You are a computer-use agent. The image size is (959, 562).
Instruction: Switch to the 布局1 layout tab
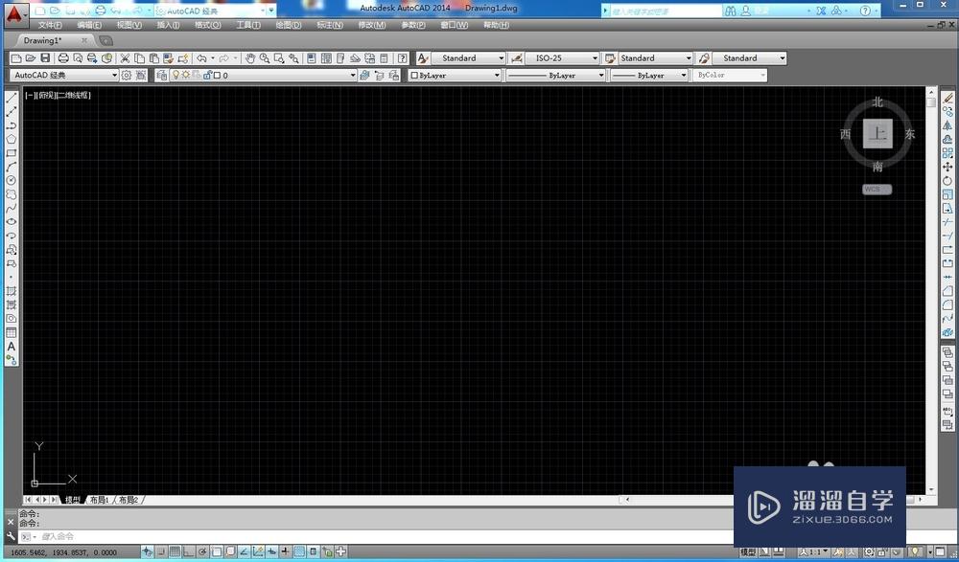click(x=100, y=500)
